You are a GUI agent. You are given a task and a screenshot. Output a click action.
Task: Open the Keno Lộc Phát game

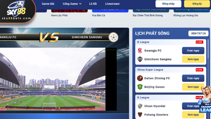tap(59, 15)
